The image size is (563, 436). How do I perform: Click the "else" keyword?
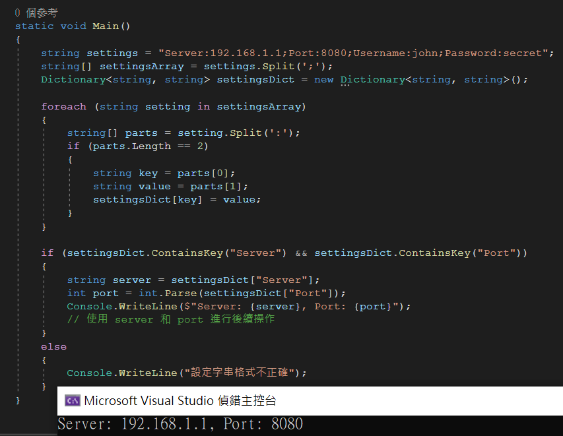coord(54,347)
